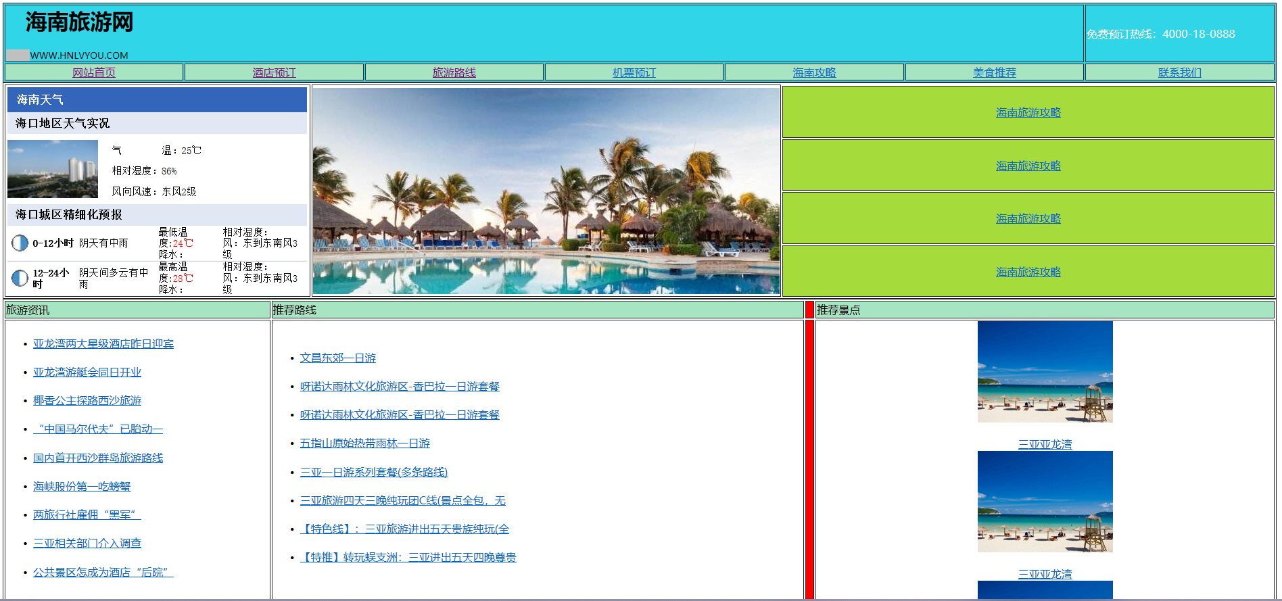Click the temperature reading 25℃
This screenshot has width=1282, height=601.
pos(191,150)
